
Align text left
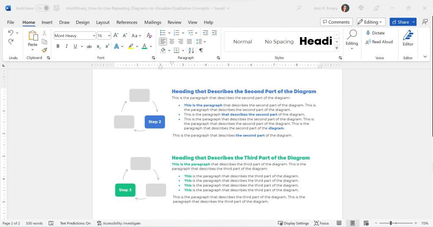point(163,42)
